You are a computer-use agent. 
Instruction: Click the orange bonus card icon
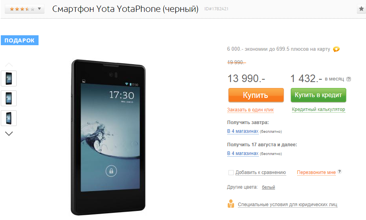point(336,49)
